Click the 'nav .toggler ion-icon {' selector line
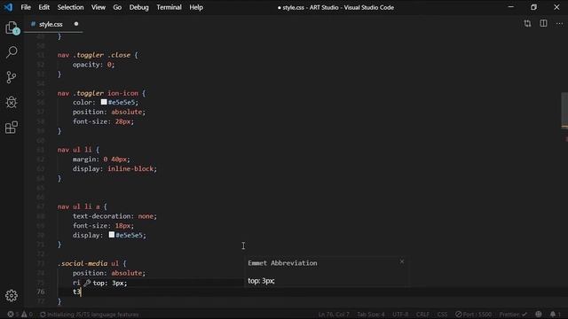 click(101, 93)
